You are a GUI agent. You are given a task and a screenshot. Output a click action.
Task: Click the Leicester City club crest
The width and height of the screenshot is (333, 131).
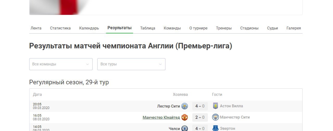(184, 106)
